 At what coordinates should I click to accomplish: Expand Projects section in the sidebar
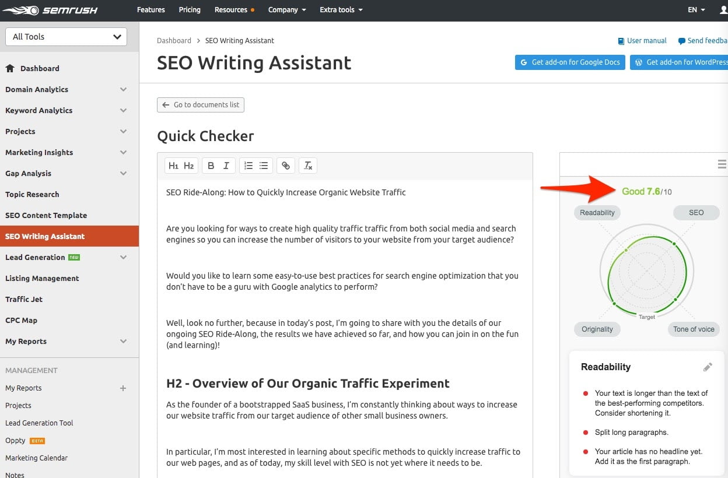123,131
